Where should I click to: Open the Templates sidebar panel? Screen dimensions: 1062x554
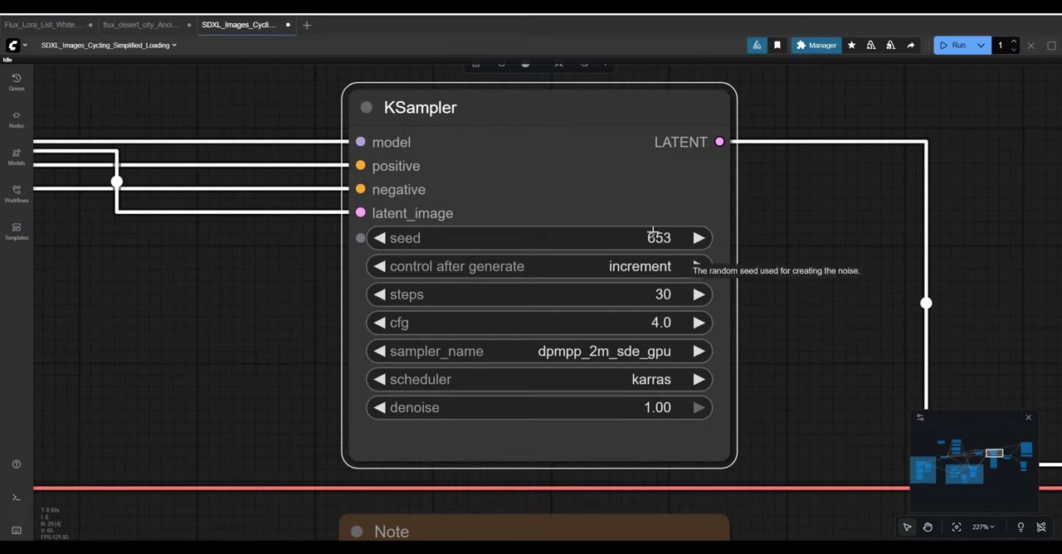point(16,231)
